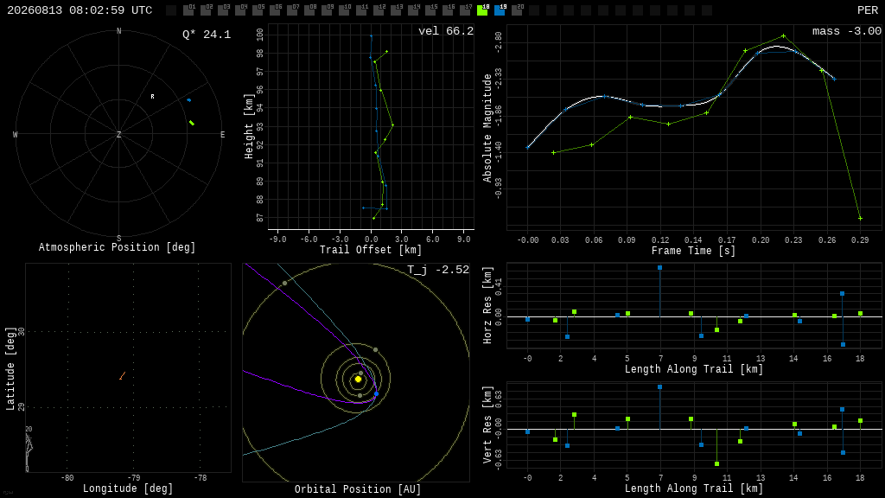The width and height of the screenshot is (885, 498).
Task: Click the last green light curve point
Action: point(860,218)
